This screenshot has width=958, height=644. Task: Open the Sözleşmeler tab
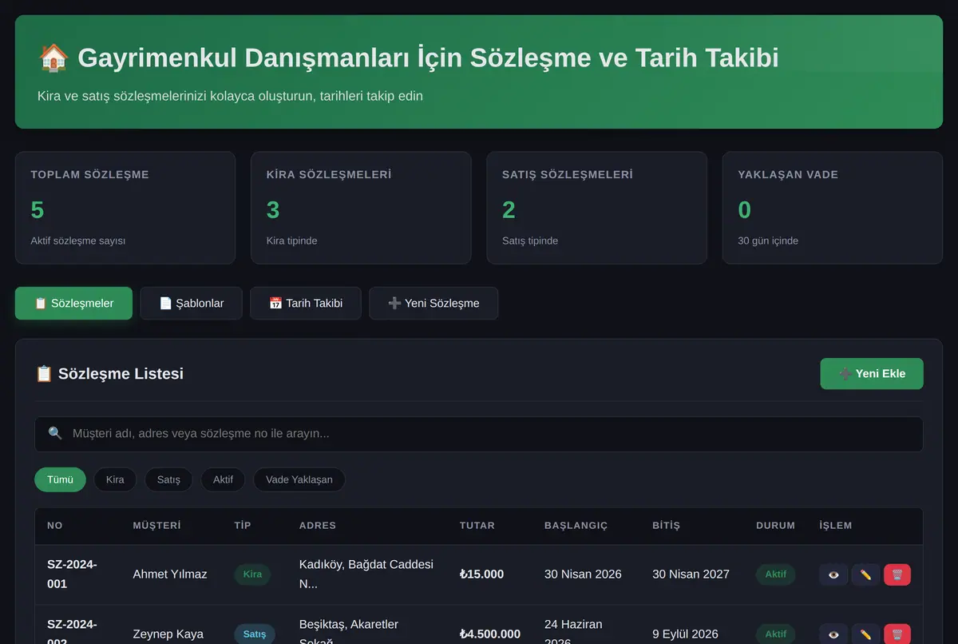[73, 304]
